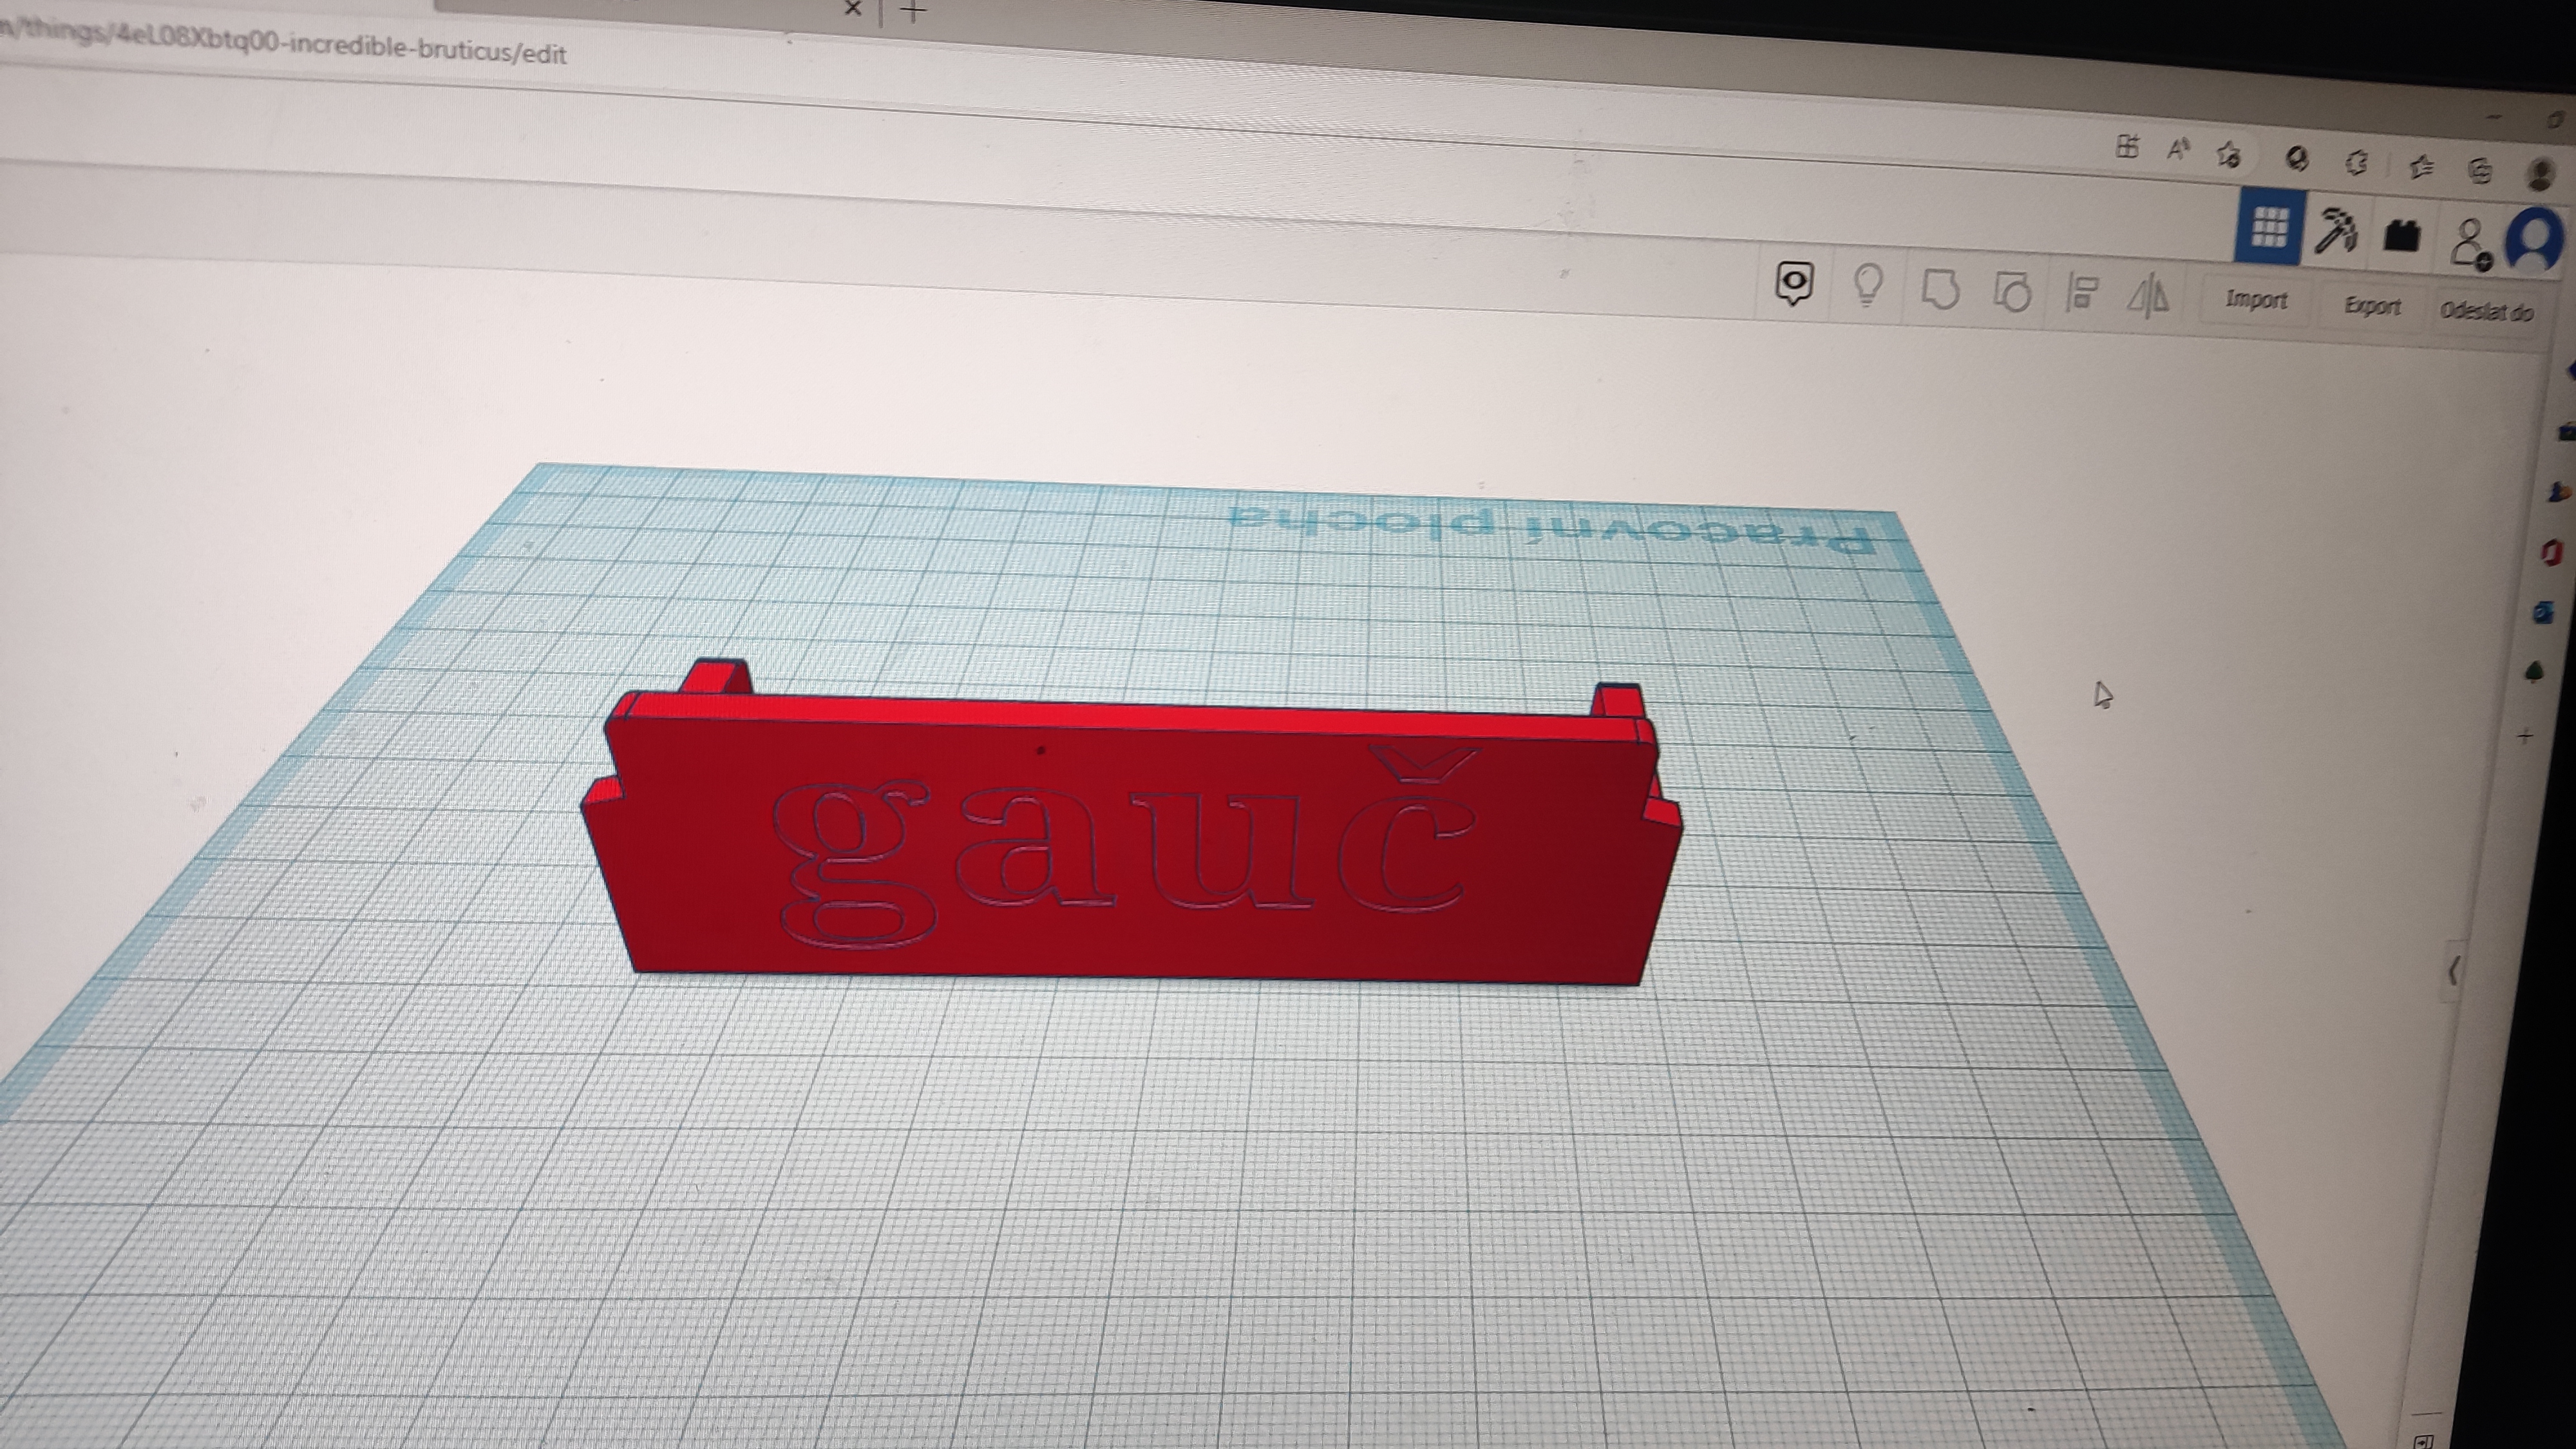2576x1449 pixels.
Task: Click the Export button
Action: point(2372,306)
